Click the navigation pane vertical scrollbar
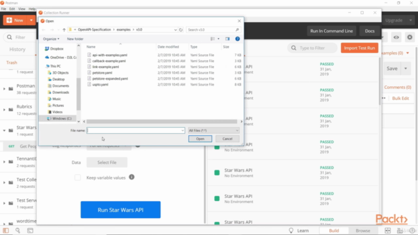Image resolution: width=418 pixels, height=235 pixels. pyautogui.click(x=78, y=94)
